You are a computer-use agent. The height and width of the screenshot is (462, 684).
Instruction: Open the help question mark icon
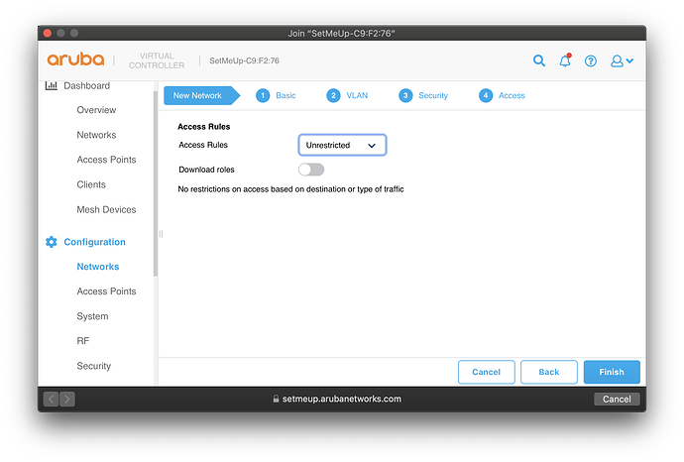[x=591, y=61]
